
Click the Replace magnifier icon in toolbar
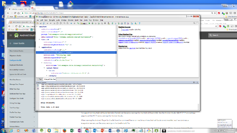(68, 23)
